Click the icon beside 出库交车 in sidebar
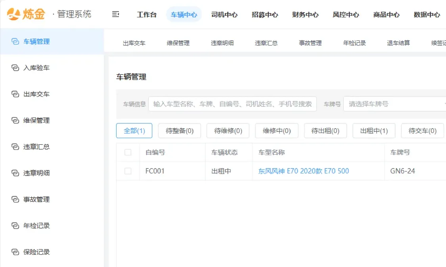This screenshot has height=267, width=446. tap(15, 94)
